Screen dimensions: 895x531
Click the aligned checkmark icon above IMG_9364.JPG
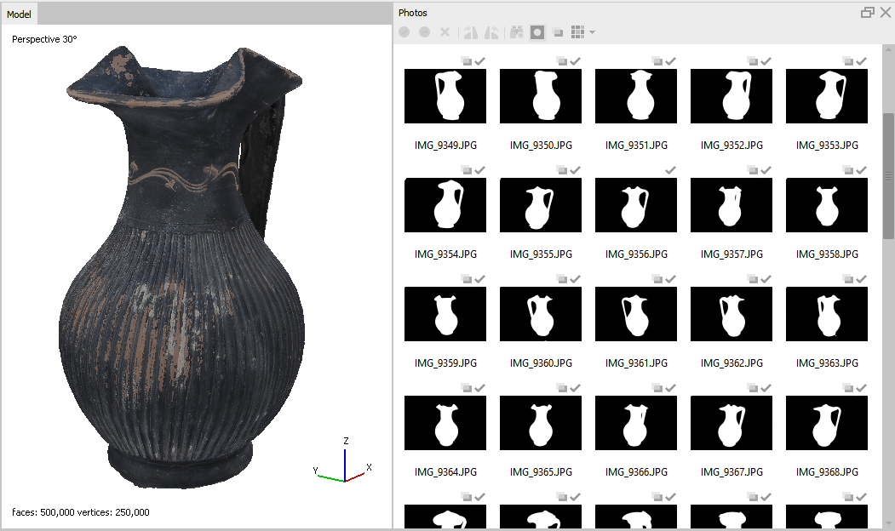[x=480, y=388]
